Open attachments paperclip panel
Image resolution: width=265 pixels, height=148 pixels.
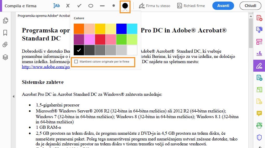click(5, 45)
